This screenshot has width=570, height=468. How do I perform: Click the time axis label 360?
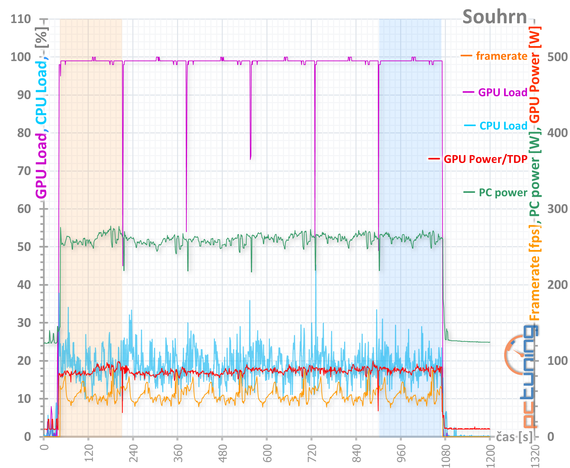(x=178, y=454)
